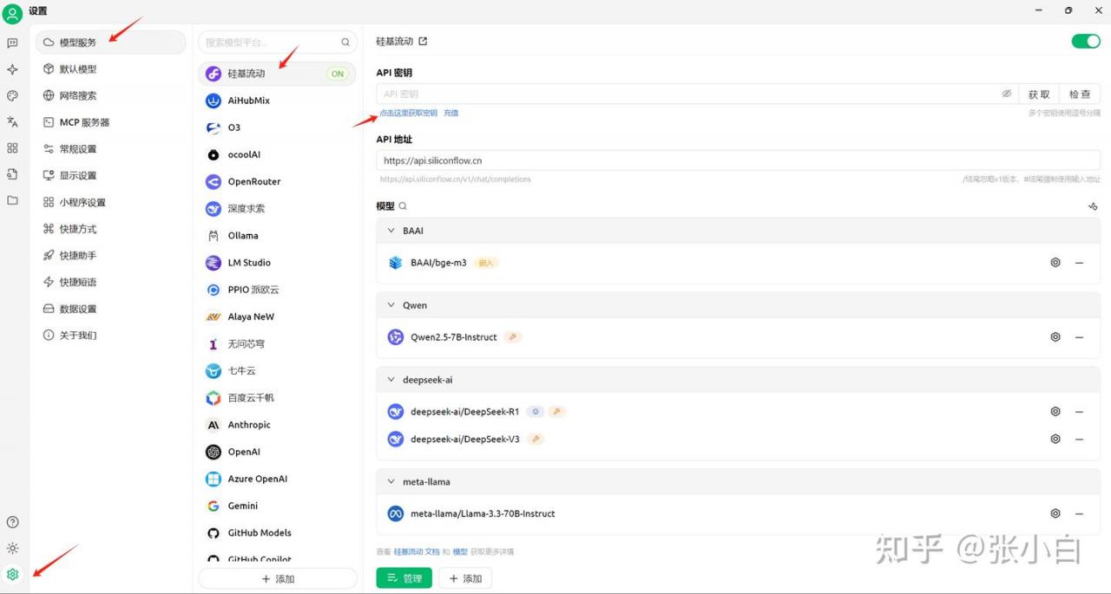Open 快捷助手 settings page

110,256
